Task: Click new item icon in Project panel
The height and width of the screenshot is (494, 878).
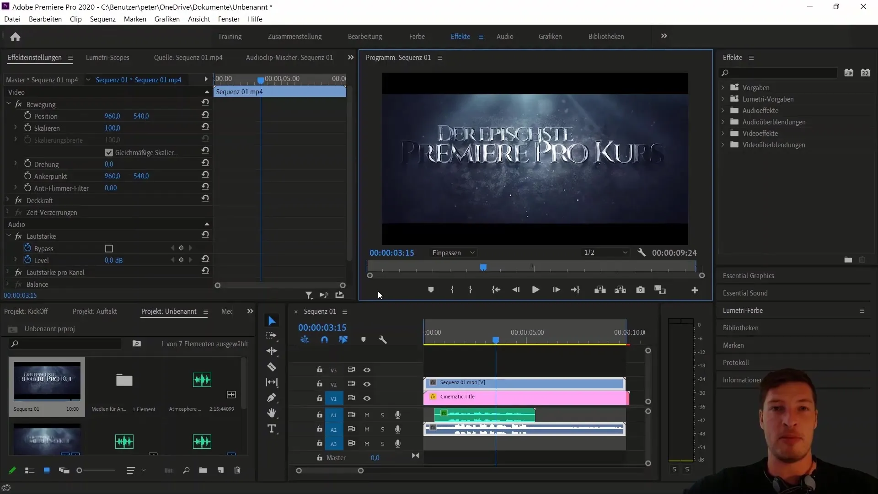Action: click(220, 470)
